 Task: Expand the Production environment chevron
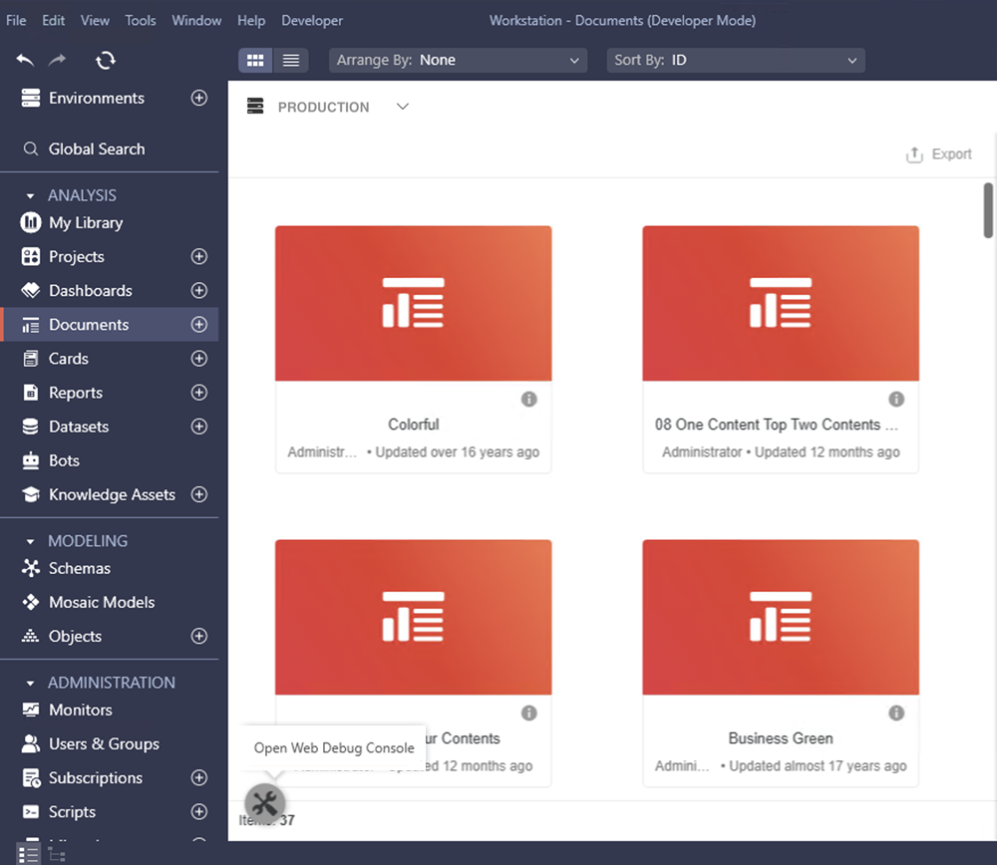(403, 107)
